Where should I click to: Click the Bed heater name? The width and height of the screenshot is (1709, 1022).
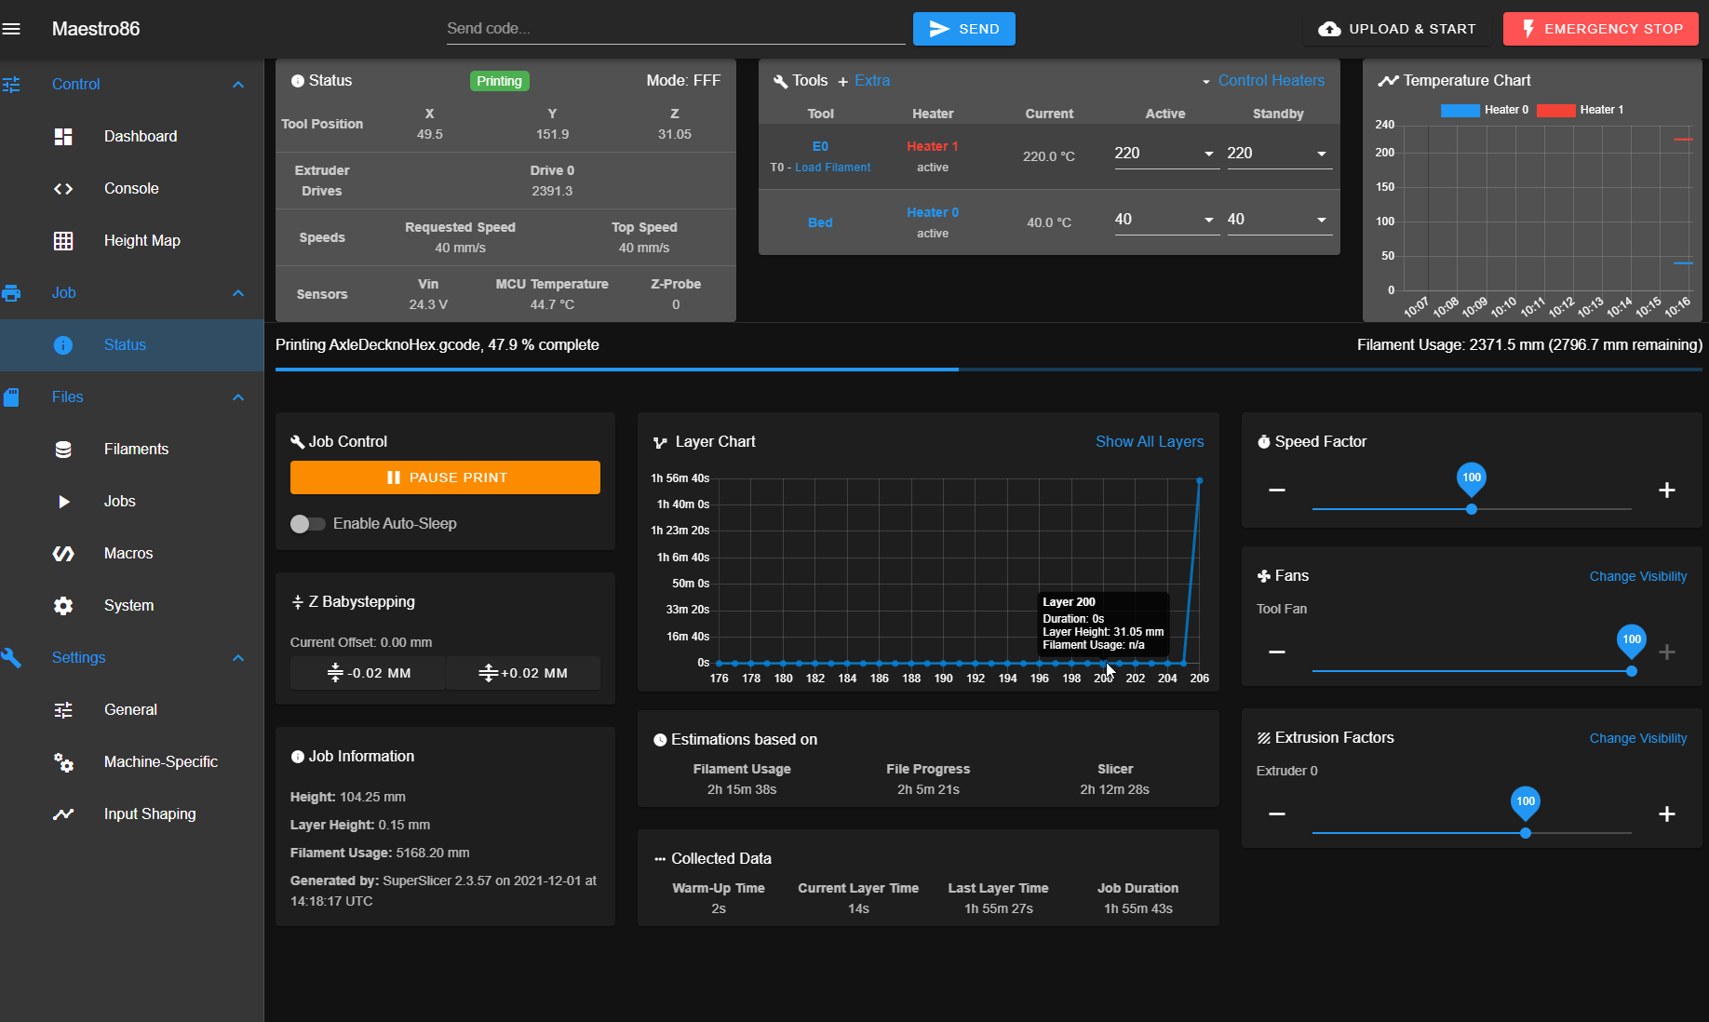tap(820, 223)
